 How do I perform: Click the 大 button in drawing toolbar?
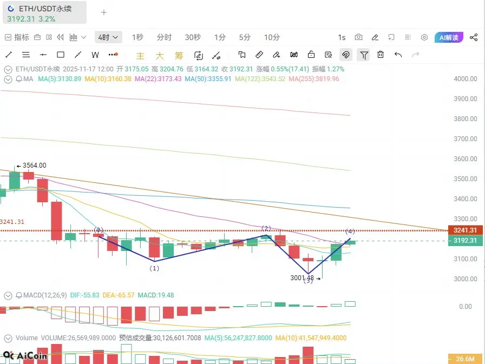tap(160, 56)
